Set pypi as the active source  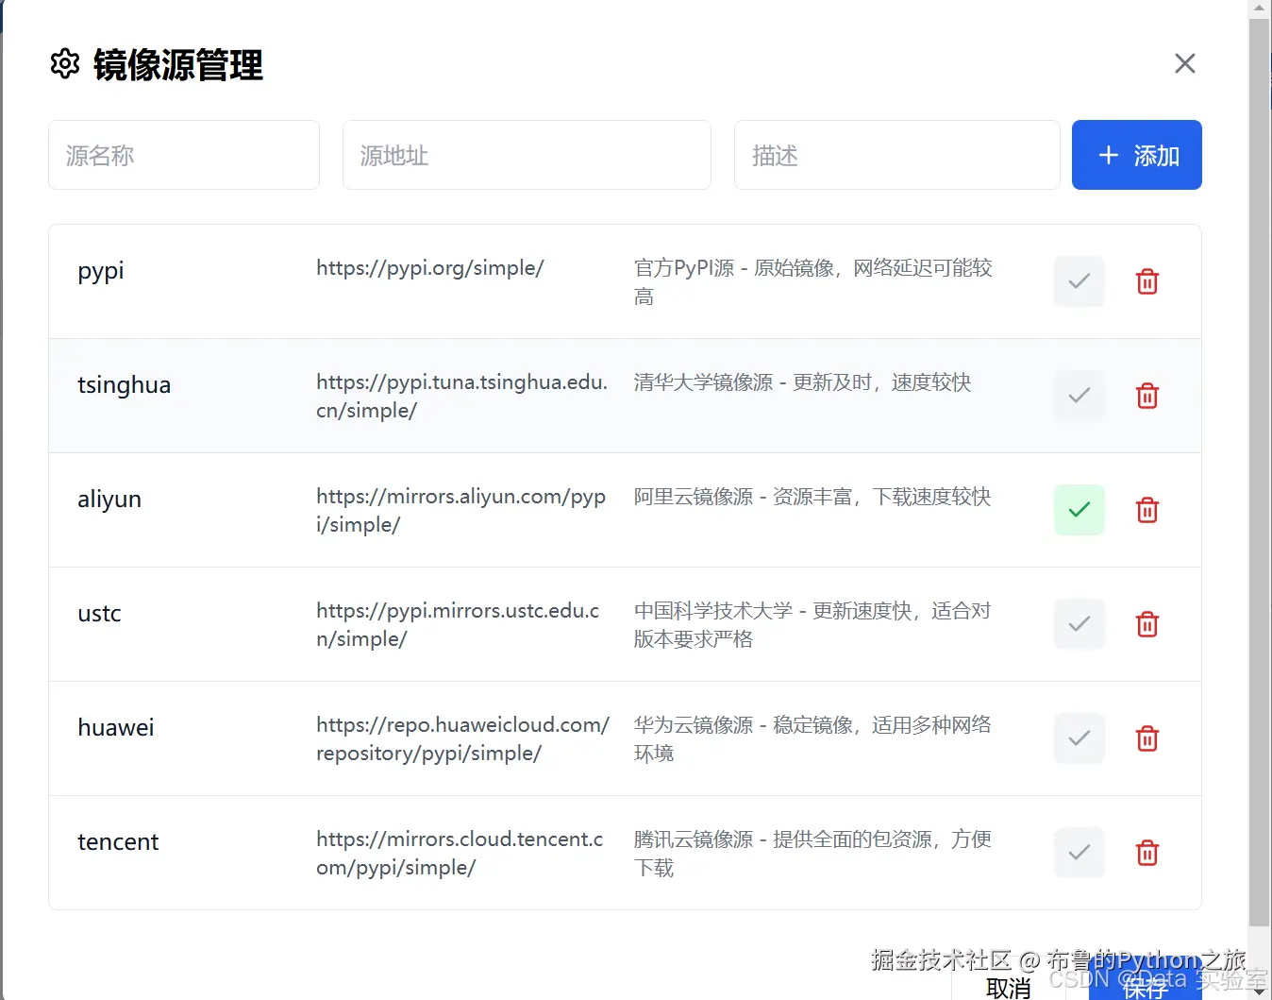coord(1080,281)
